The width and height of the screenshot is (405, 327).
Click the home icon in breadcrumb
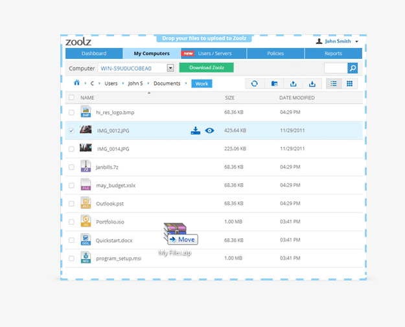coord(76,83)
